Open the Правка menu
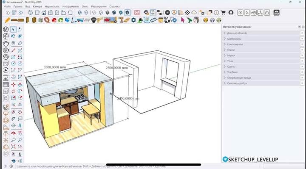This screenshot has height=169, width=306. coord(18,6)
